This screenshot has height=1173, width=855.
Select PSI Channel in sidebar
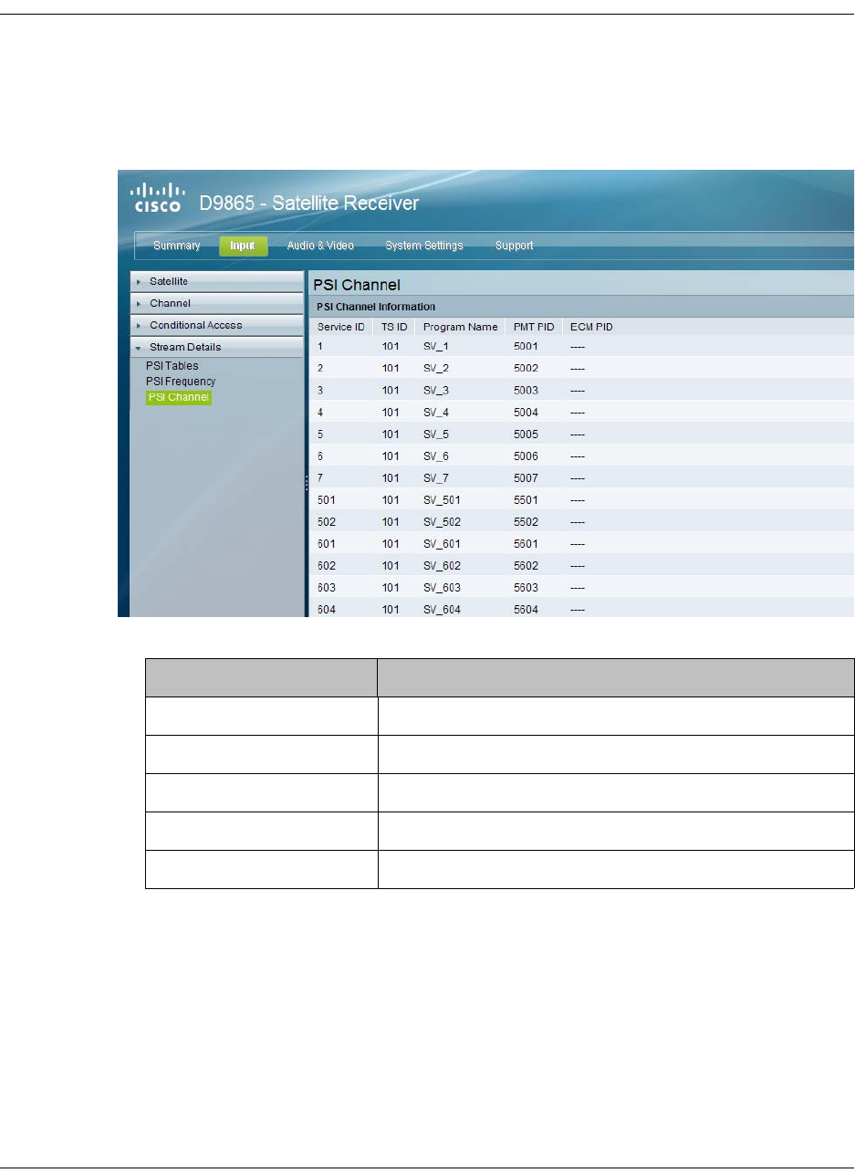[179, 397]
